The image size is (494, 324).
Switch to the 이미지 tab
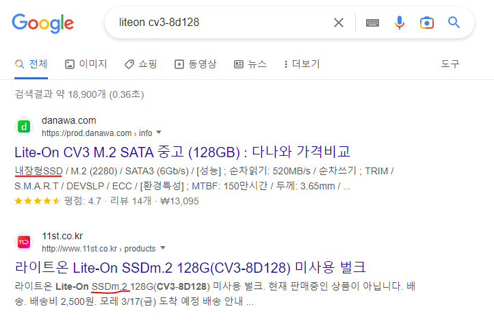click(86, 64)
